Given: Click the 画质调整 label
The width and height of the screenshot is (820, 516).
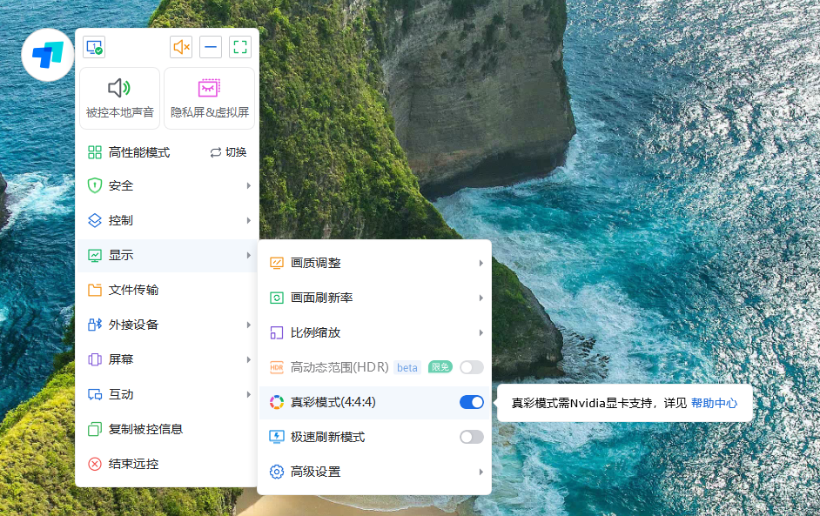Looking at the screenshot, I should pos(315,263).
